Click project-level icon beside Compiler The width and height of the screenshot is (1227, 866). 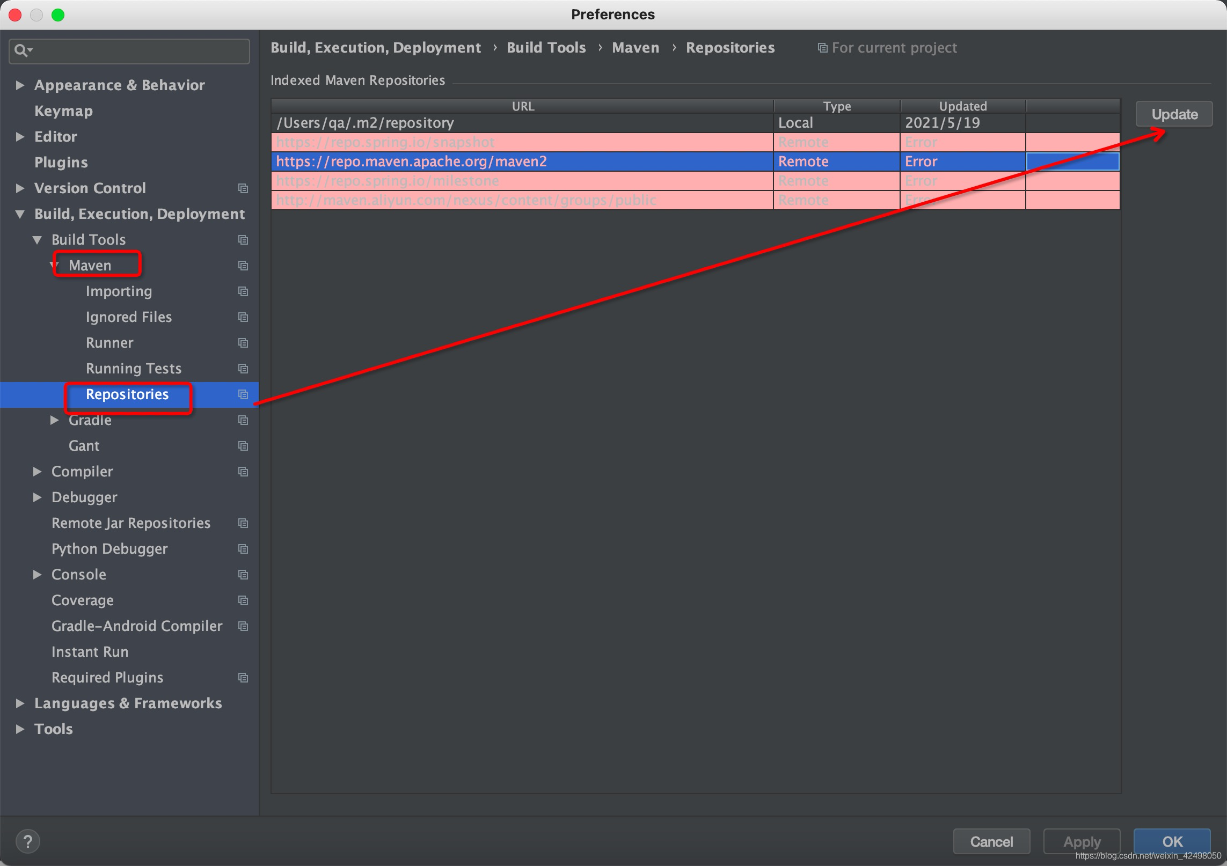[x=243, y=472]
